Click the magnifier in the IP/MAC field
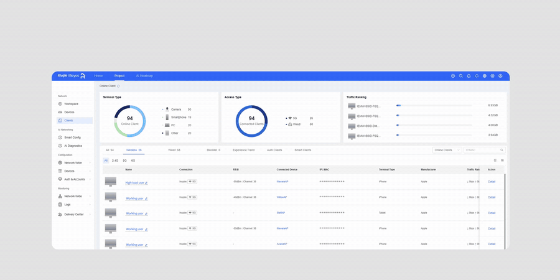The width and height of the screenshot is (560, 280). 502,150
